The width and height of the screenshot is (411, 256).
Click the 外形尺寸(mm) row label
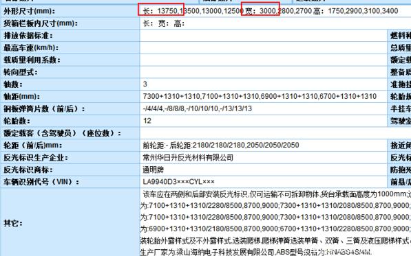tap(29, 11)
